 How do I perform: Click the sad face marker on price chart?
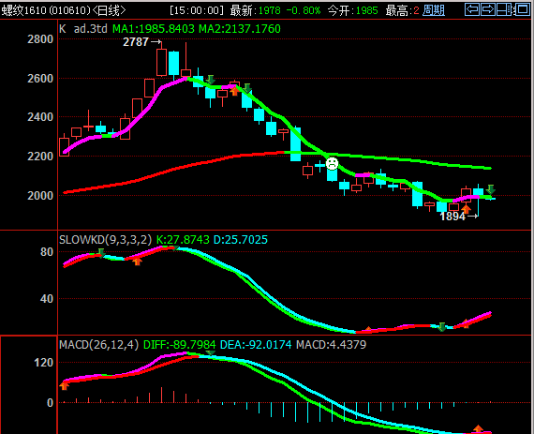tap(332, 163)
